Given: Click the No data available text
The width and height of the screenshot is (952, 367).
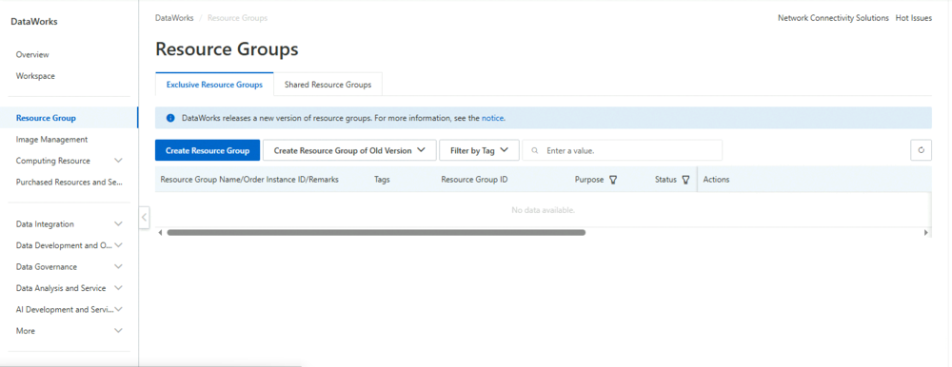Looking at the screenshot, I should pyautogui.click(x=543, y=210).
